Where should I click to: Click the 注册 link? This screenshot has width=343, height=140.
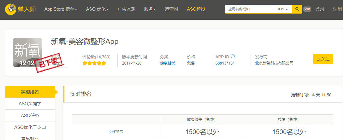[x=337, y=9]
